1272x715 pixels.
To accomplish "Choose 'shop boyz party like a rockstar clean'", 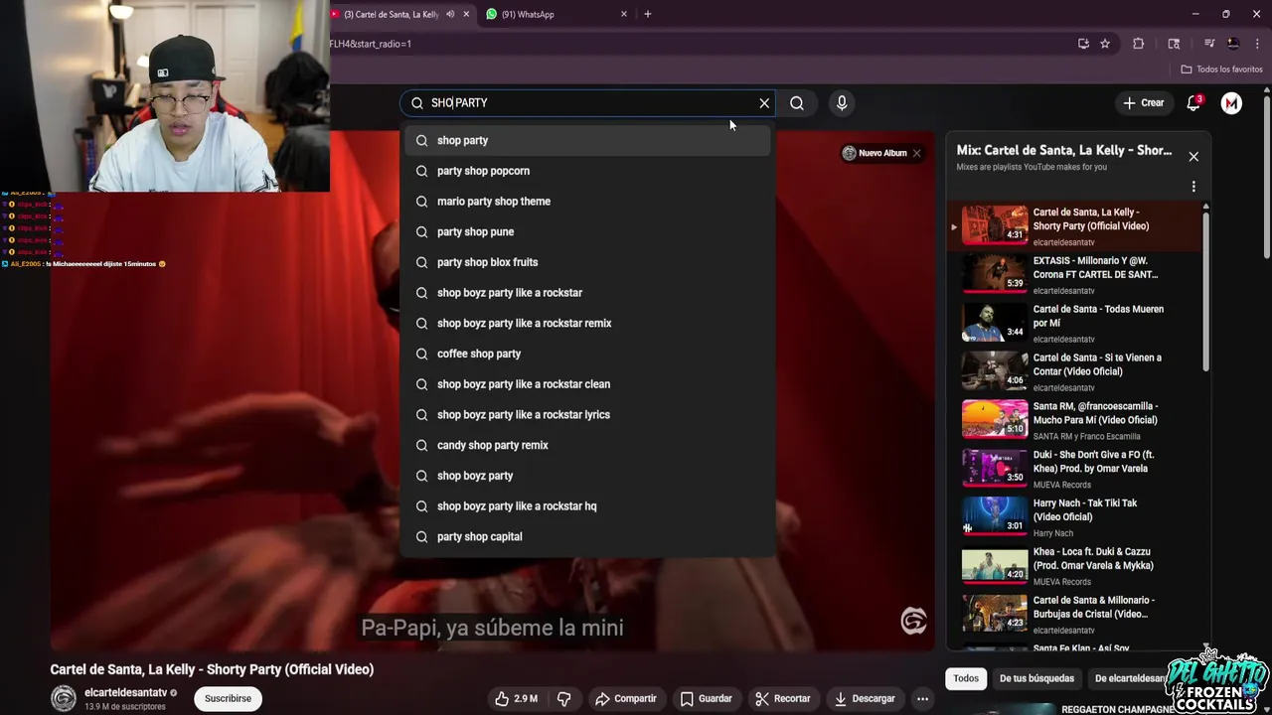I will [587, 384].
